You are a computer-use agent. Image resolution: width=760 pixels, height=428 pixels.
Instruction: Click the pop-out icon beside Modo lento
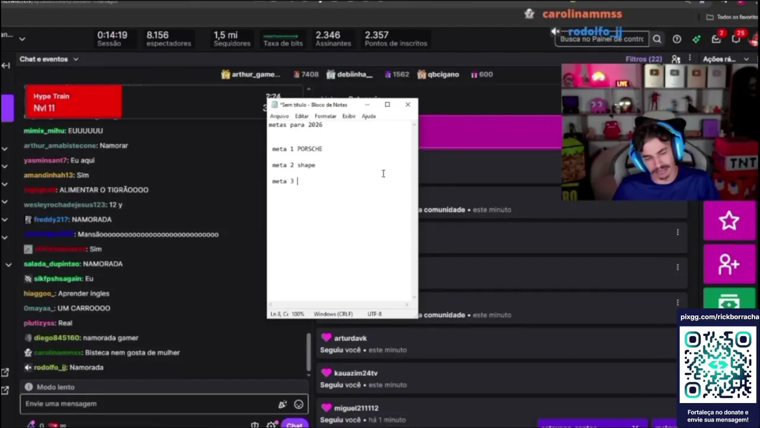[x=5, y=391]
